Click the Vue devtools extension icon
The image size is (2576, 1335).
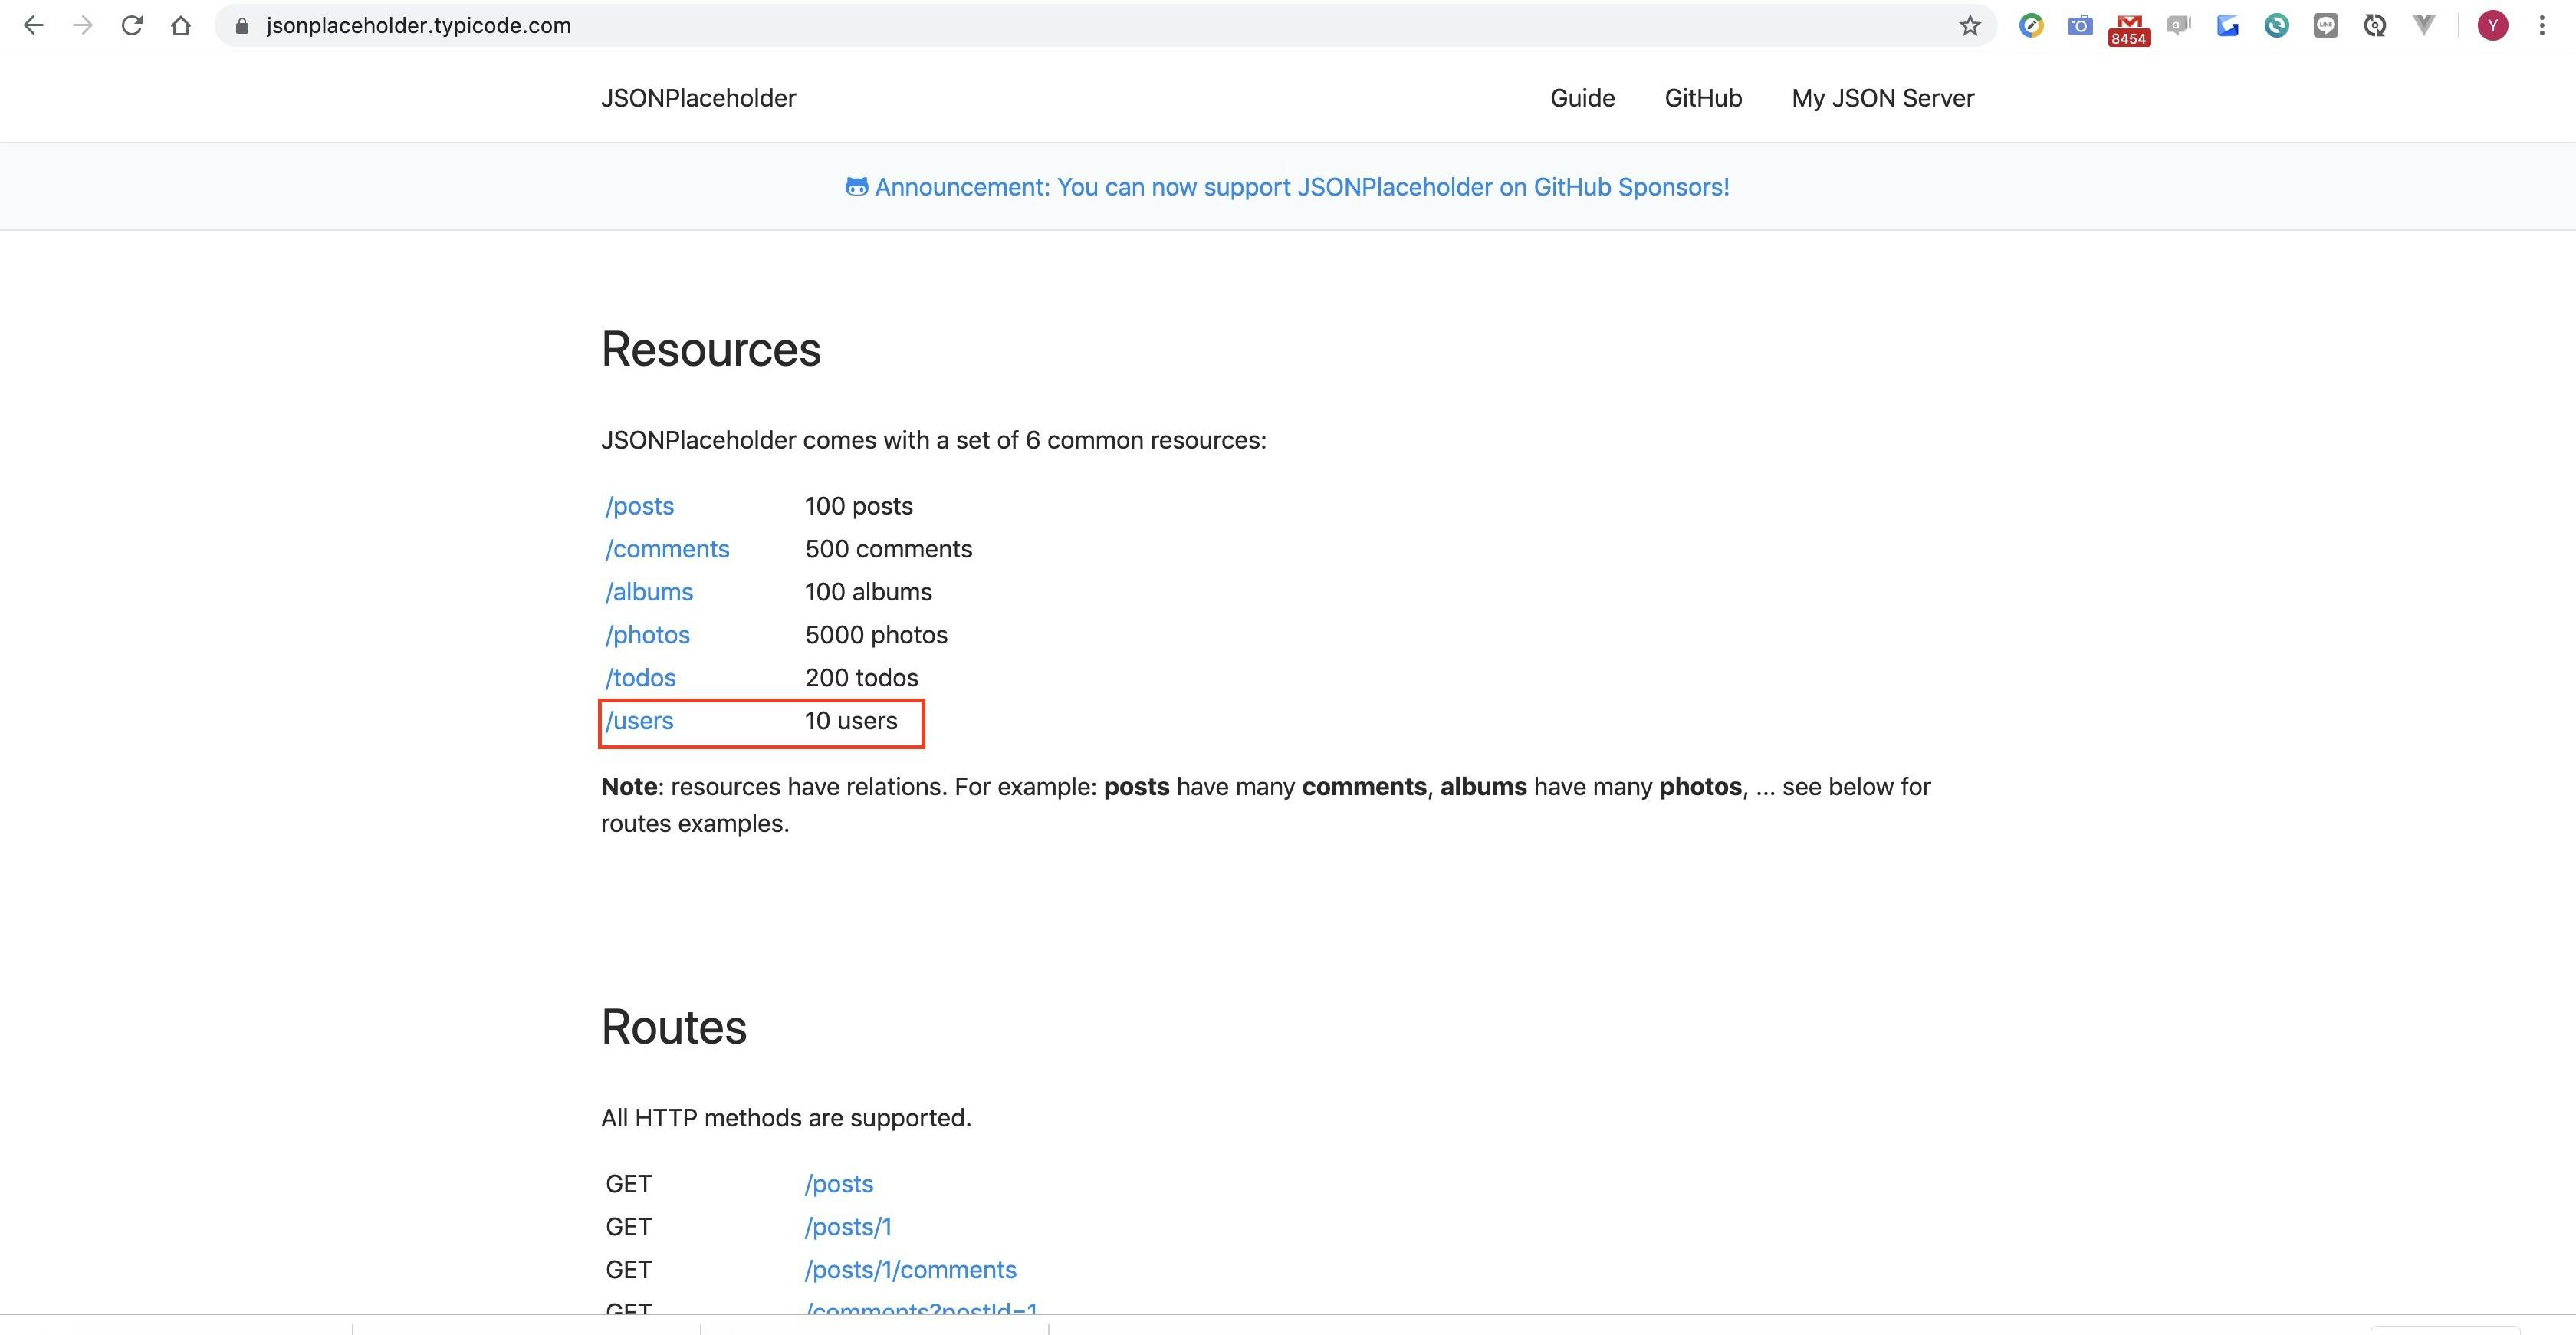click(x=2424, y=26)
